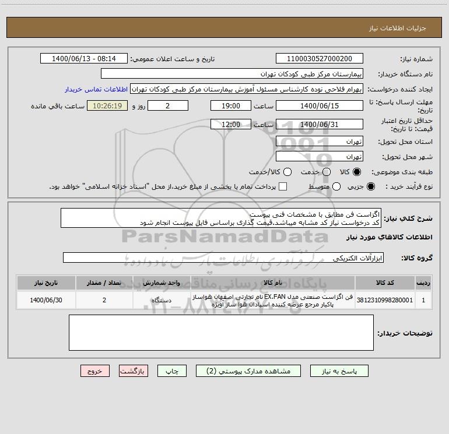
Task: Click the پاسخ به نیاز button
Action: (339, 371)
